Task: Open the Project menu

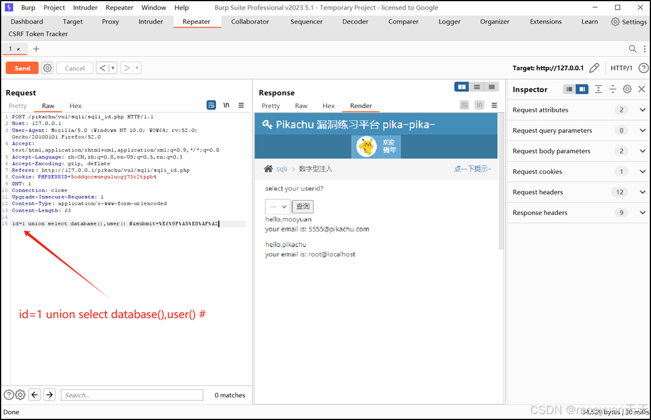Action: point(54,8)
